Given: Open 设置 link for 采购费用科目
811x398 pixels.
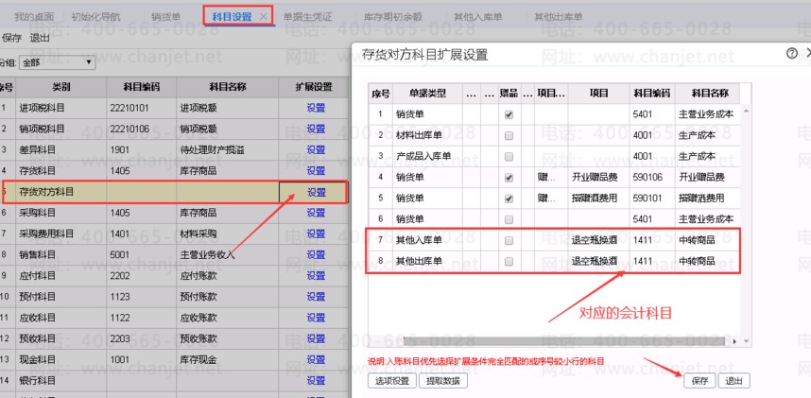Looking at the screenshot, I should (x=316, y=234).
